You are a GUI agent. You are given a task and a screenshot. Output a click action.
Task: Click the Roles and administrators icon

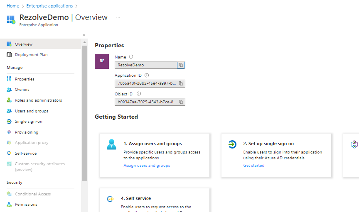tap(9, 100)
